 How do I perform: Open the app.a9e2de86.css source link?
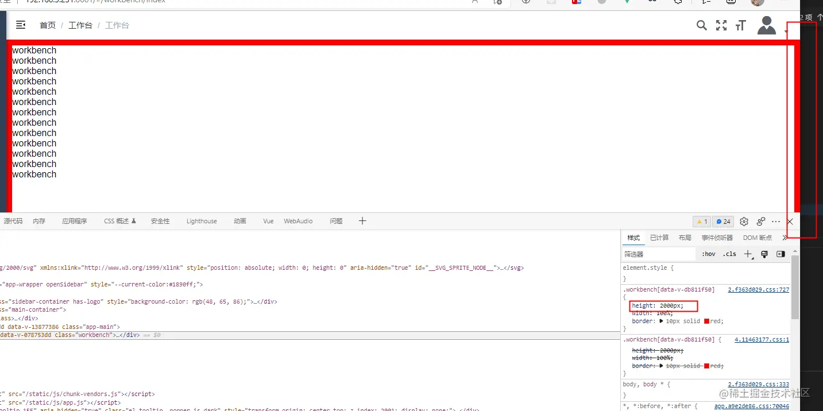point(752,406)
